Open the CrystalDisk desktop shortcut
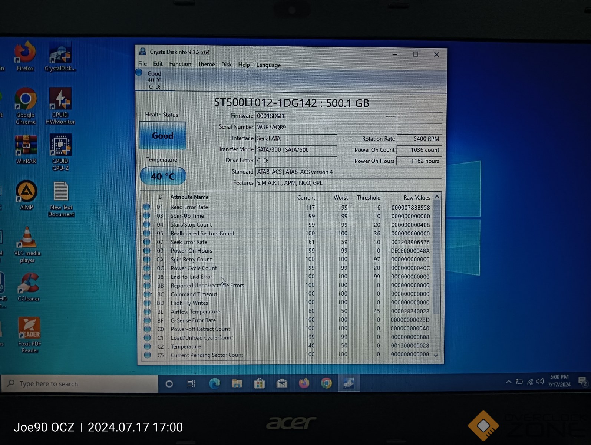The width and height of the screenshot is (591, 445). click(60, 56)
